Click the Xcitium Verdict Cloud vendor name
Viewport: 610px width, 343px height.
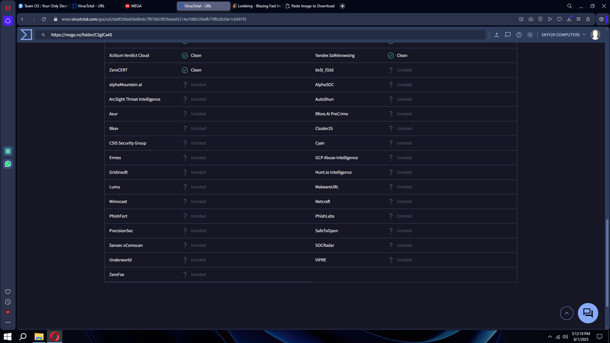[129, 55]
